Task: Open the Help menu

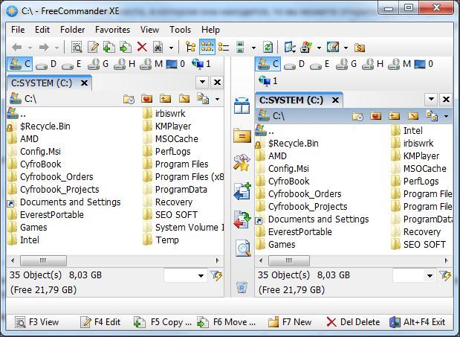Action: [x=210, y=30]
